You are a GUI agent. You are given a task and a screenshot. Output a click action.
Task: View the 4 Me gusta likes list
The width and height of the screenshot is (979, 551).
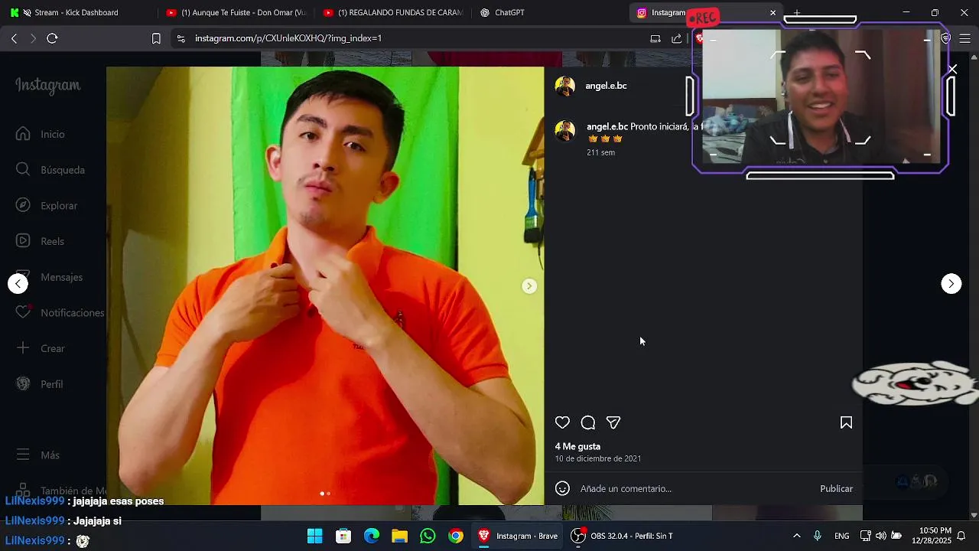(x=577, y=446)
